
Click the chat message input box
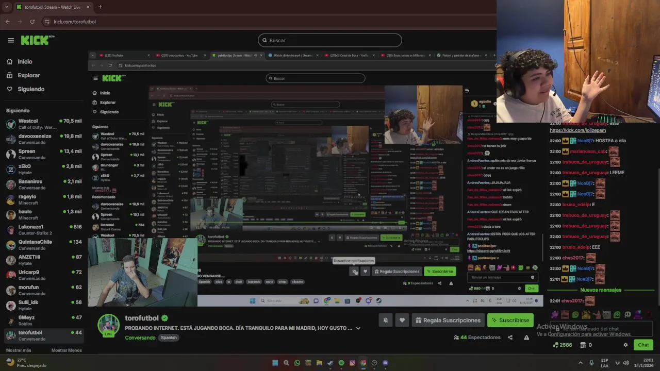tap(601, 328)
